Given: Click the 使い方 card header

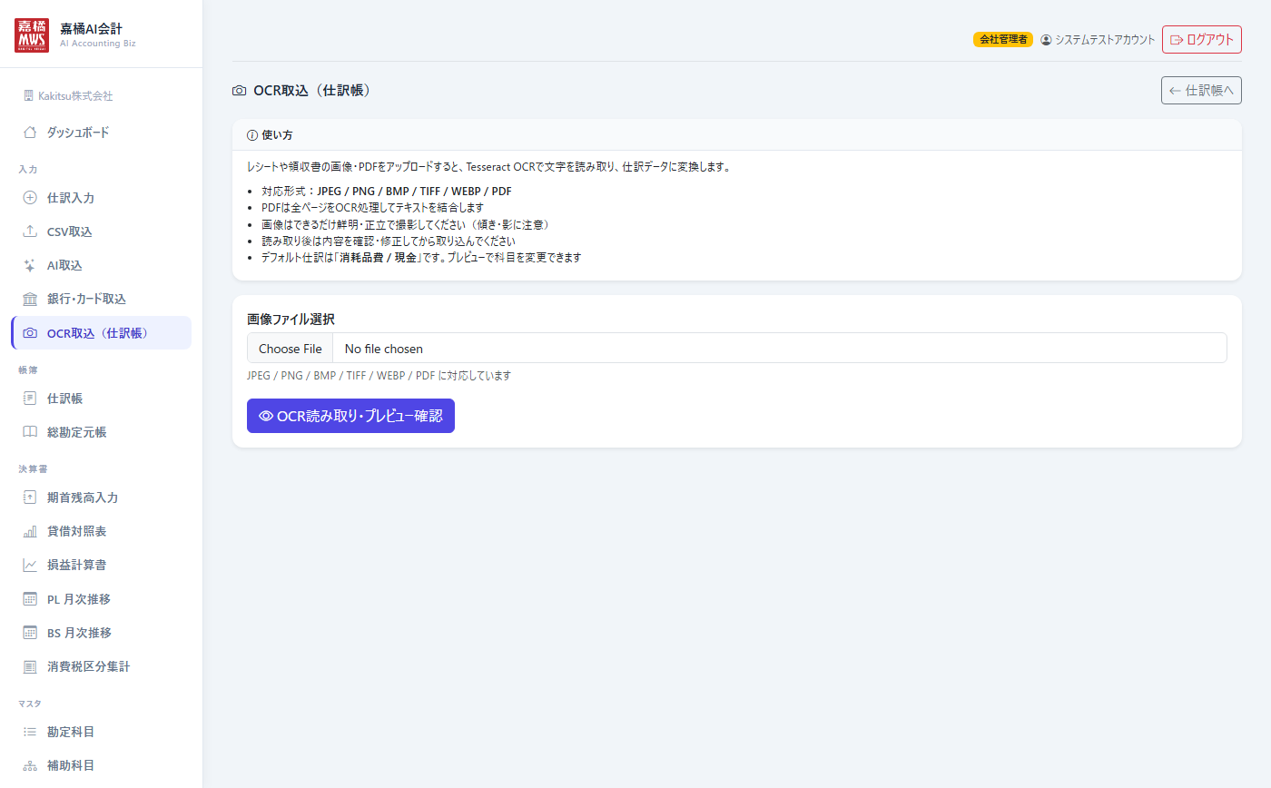Looking at the screenshot, I should click(737, 135).
